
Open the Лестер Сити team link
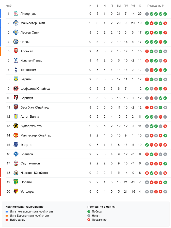click(30, 33)
